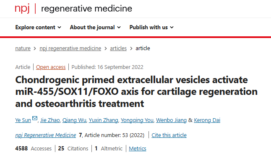Open author Jie Zhao link
Screen dimensions: 271x160
tap(50, 120)
